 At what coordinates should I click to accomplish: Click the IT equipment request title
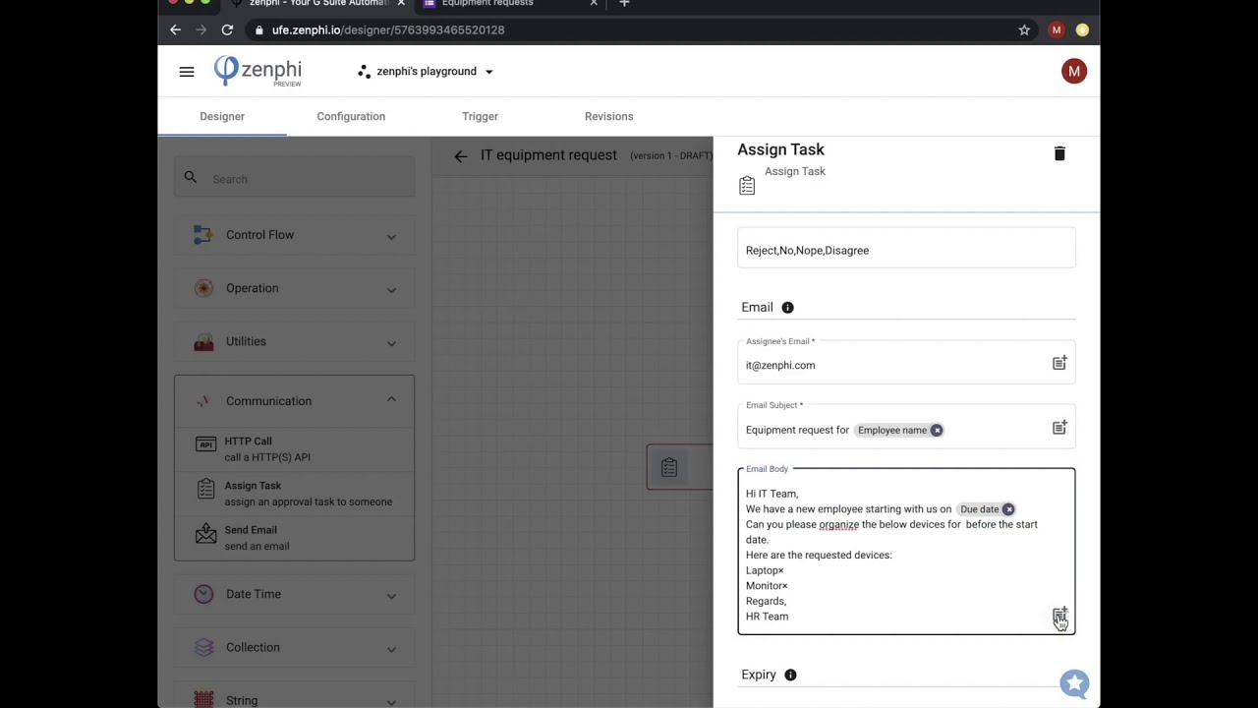click(548, 155)
